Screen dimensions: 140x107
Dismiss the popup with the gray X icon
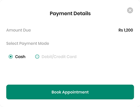130,10
